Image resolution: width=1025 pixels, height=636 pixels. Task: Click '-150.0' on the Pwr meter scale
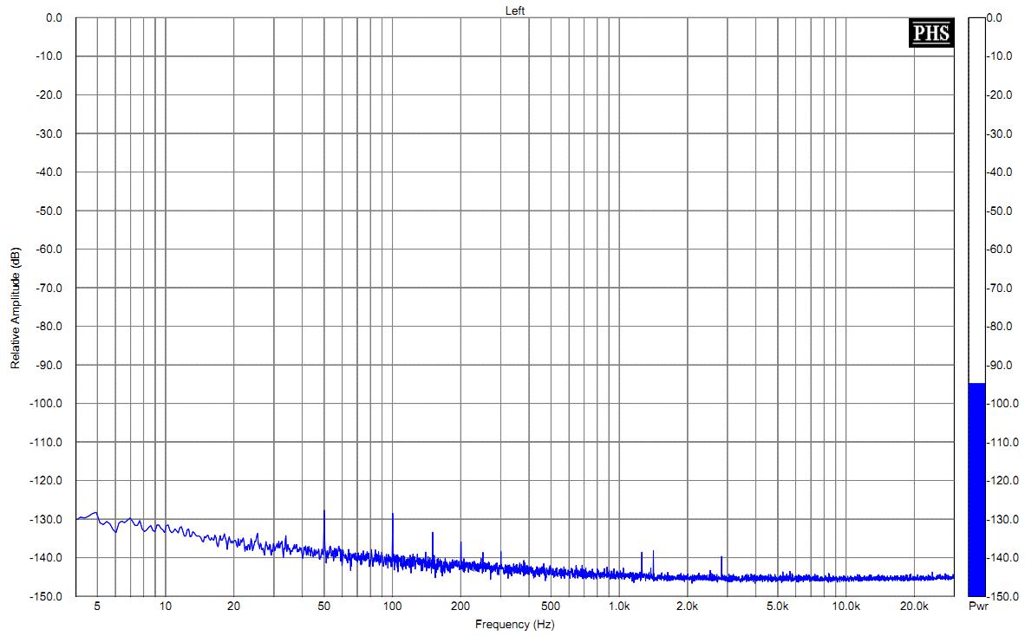pyautogui.click(x=1002, y=596)
